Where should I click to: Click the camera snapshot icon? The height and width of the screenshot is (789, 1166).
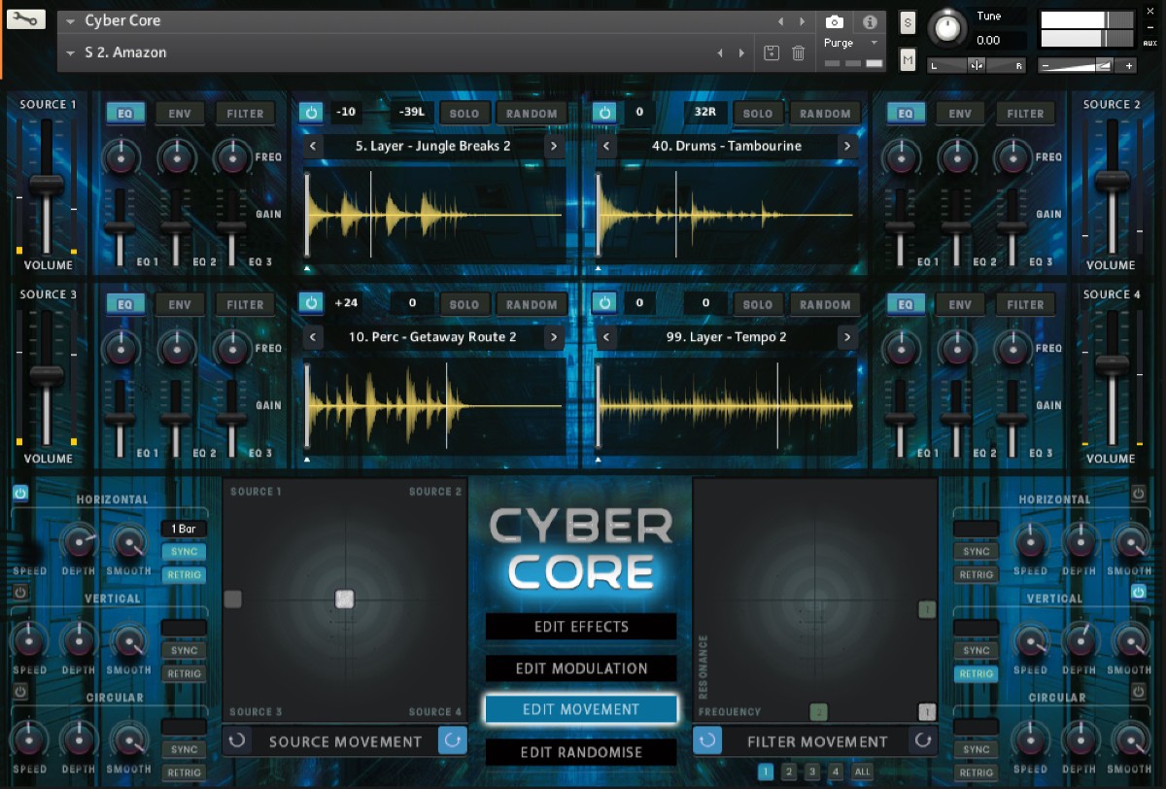tap(834, 21)
